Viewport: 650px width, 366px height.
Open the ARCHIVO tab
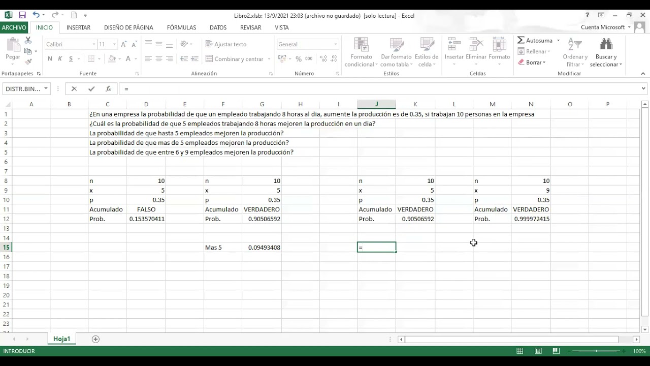pos(14,27)
